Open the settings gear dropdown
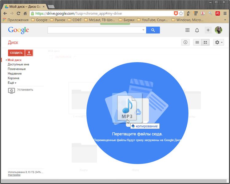The width and height of the screenshot is (230, 184). click(219, 42)
